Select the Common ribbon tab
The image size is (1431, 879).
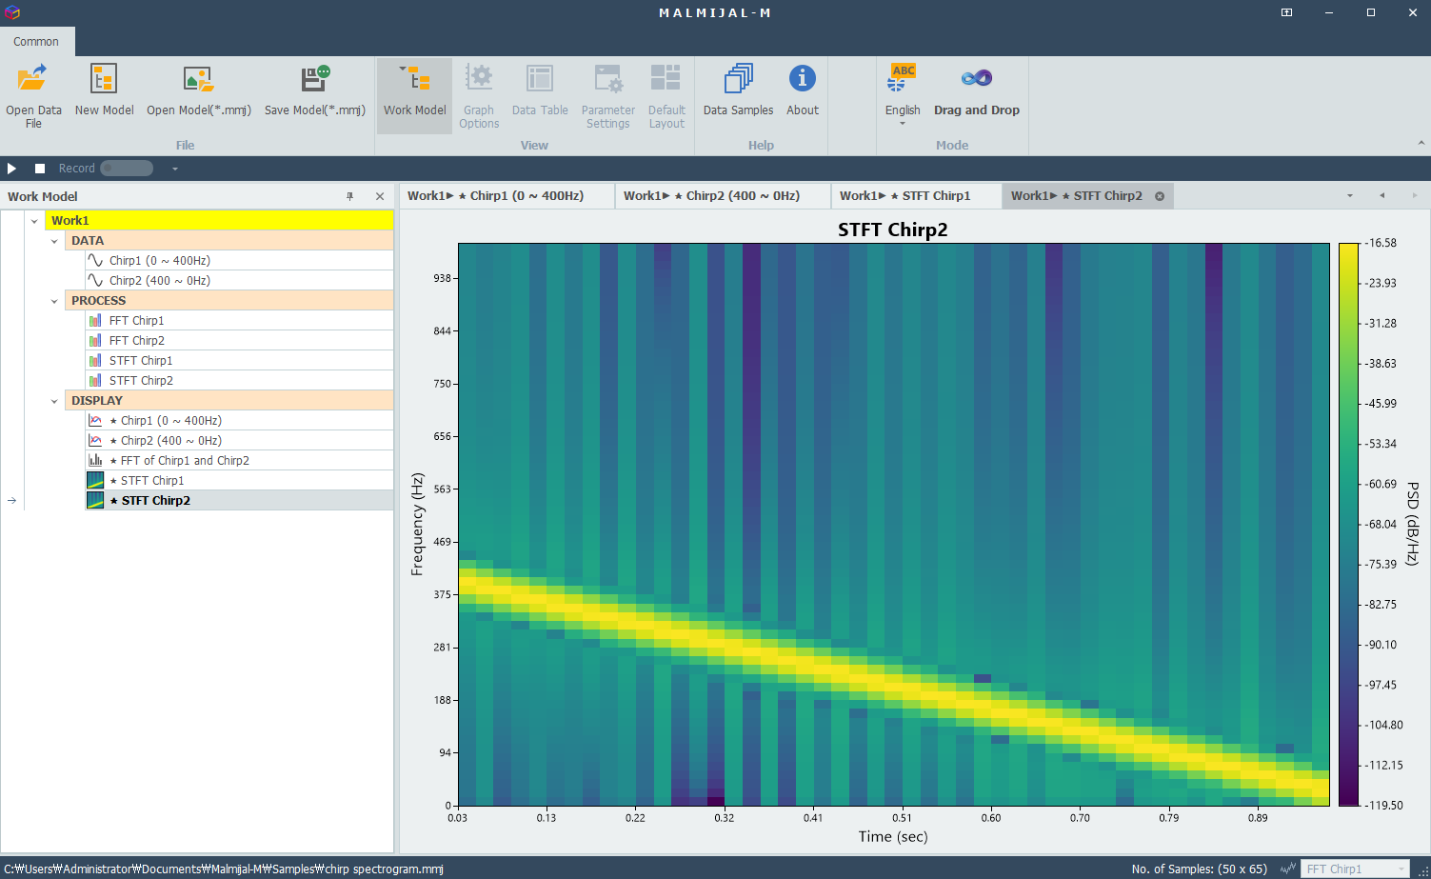click(36, 42)
